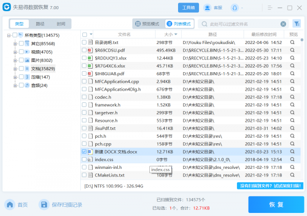Switch to 预览模式 preview mode
Screen dimensions: 307x216
point(146,24)
